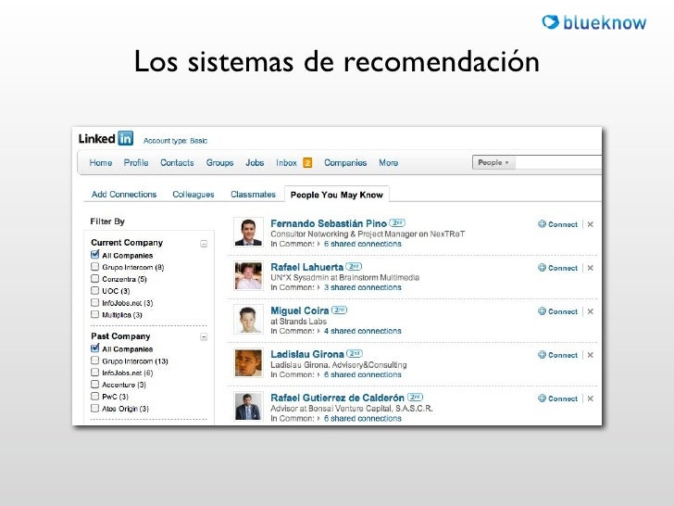This screenshot has height=506, width=674.
Task: Dismiss Fernando Sebastián Pino suggestion
Action: (x=590, y=224)
